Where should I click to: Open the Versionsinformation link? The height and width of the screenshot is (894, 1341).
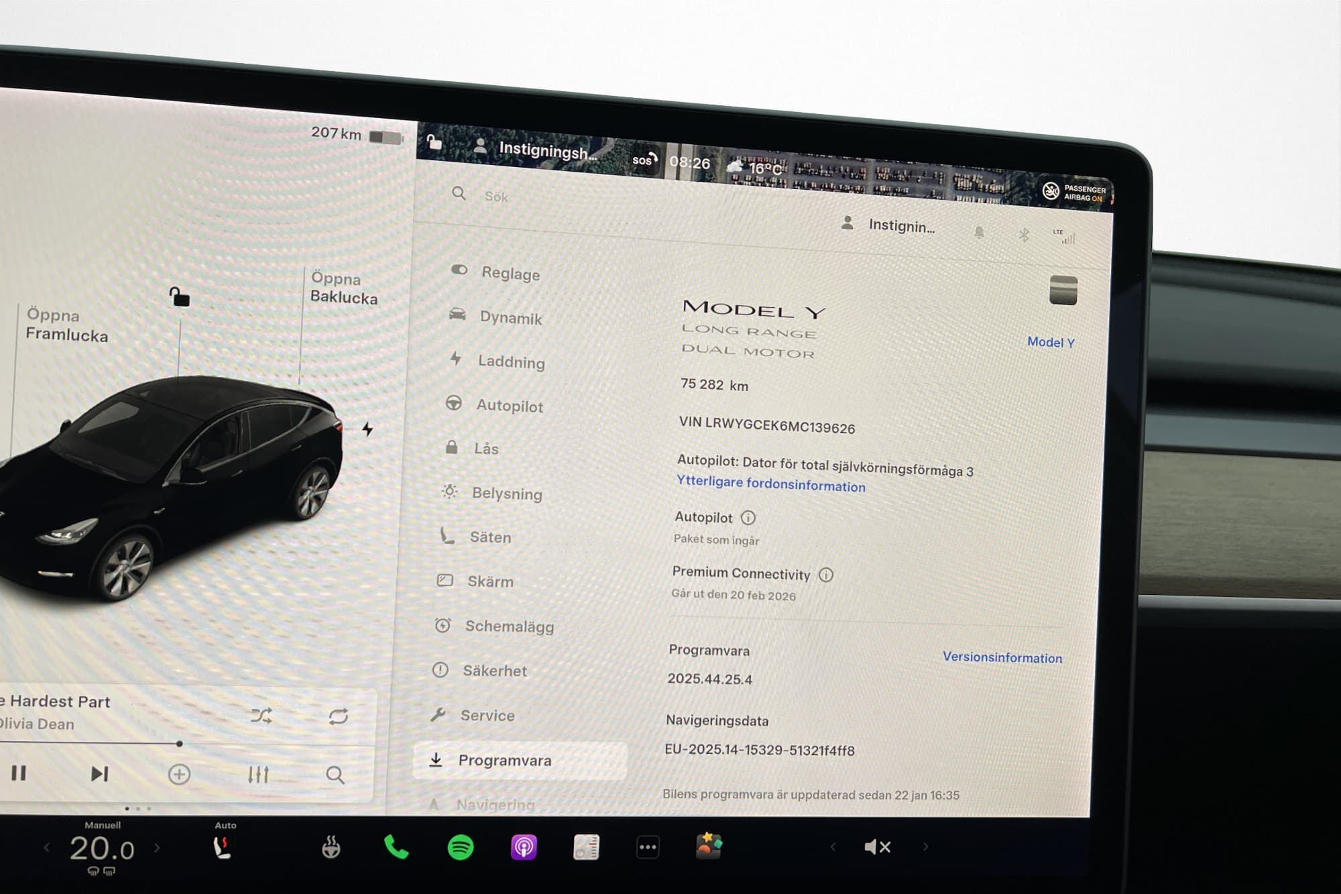[1002, 657]
